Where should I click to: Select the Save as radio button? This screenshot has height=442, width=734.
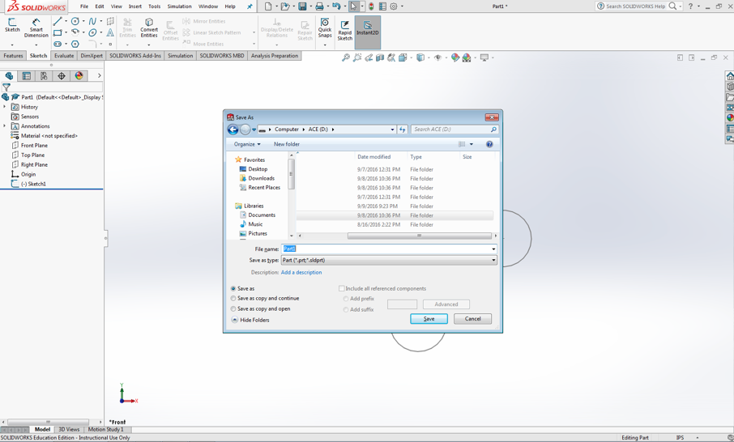click(x=233, y=288)
